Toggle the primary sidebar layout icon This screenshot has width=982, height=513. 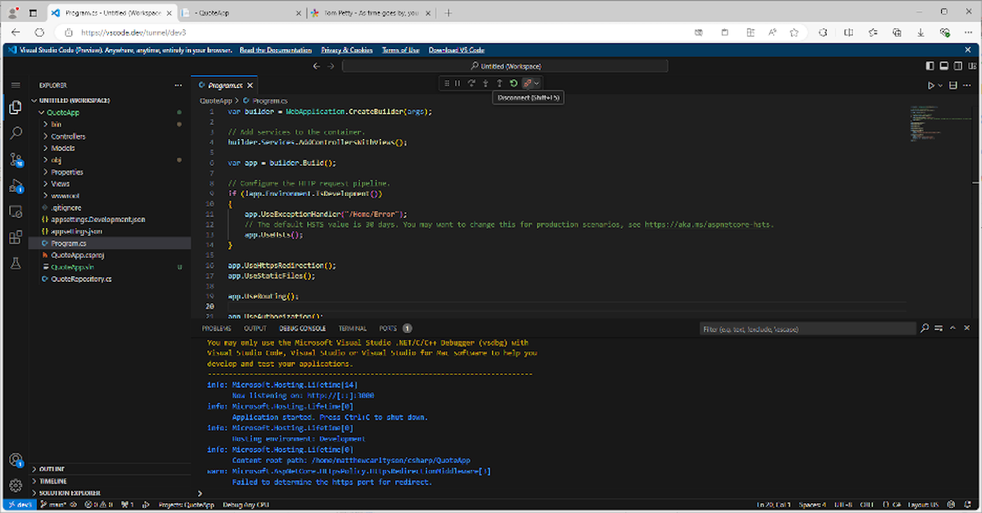[930, 65]
